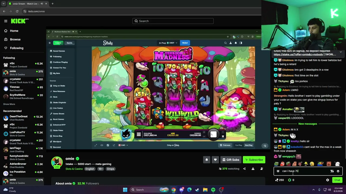Report the stream via warning triangle icon

click(x=253, y=169)
